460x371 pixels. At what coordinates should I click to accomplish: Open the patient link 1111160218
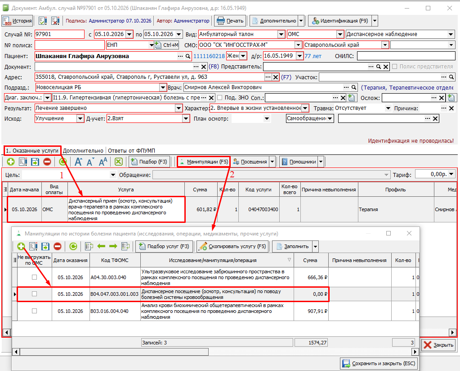point(209,56)
